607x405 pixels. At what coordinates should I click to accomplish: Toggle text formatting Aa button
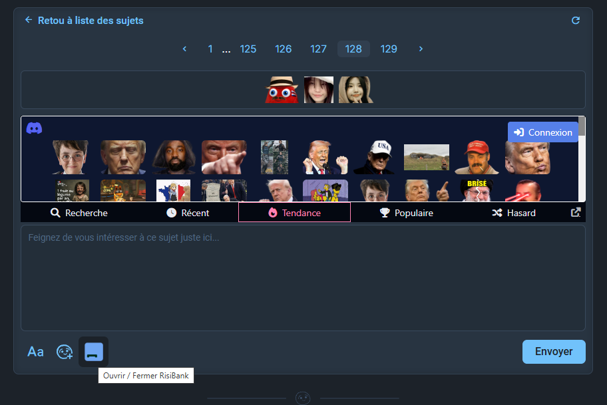(35, 352)
